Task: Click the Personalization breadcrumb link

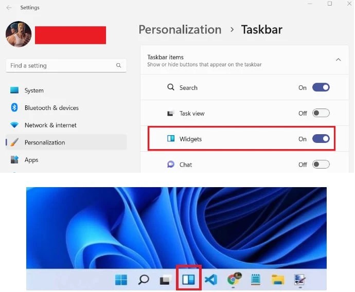Action: pyautogui.click(x=180, y=30)
